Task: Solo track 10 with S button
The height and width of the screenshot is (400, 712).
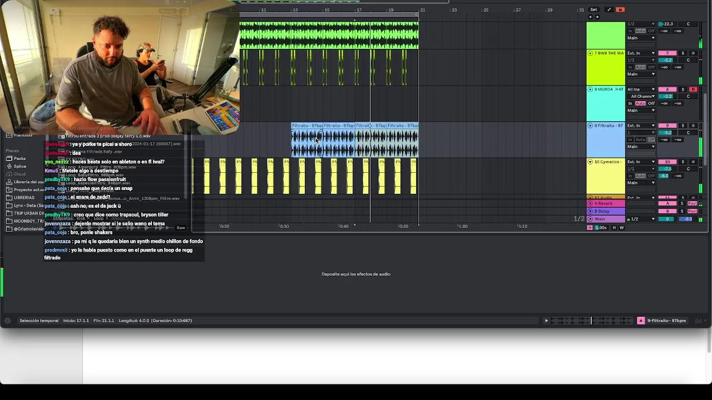Action: [683, 162]
